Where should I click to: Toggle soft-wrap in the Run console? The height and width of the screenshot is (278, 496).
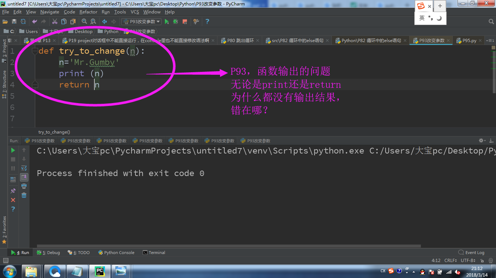pos(24,168)
